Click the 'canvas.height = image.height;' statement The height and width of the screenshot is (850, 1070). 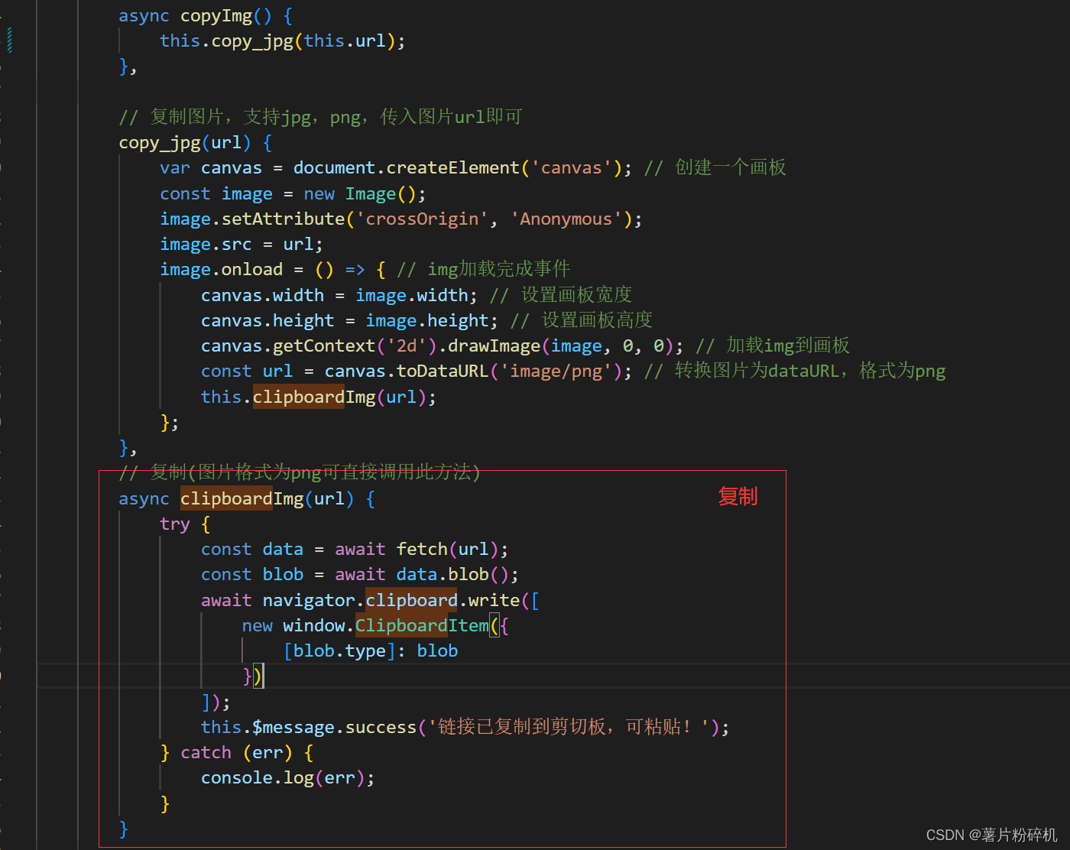tap(349, 321)
